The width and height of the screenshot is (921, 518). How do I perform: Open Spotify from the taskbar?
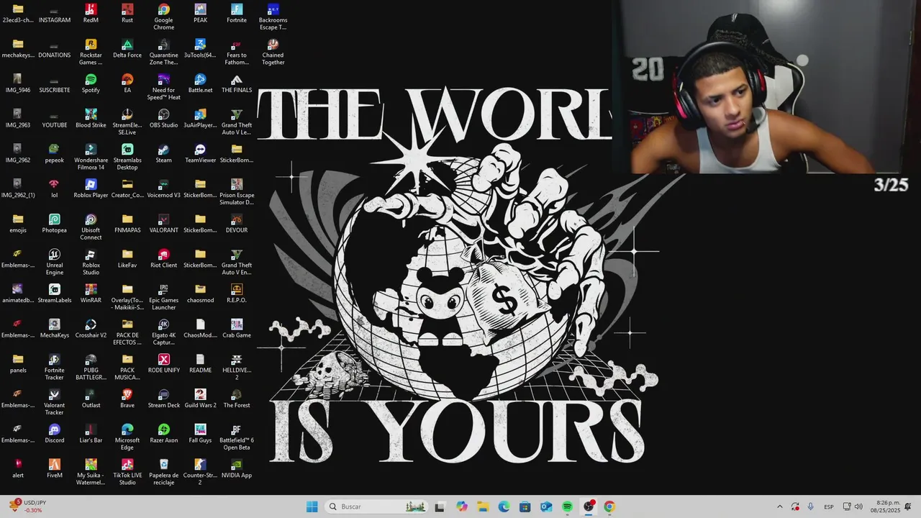tap(567, 506)
